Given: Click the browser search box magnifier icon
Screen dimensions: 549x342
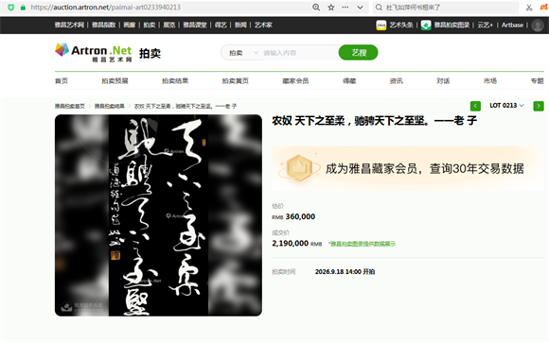Looking at the screenshot, I should [379, 8].
